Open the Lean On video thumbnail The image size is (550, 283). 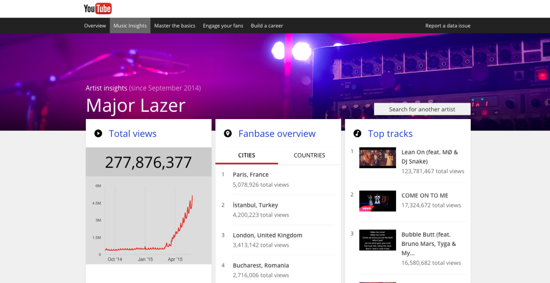378,158
